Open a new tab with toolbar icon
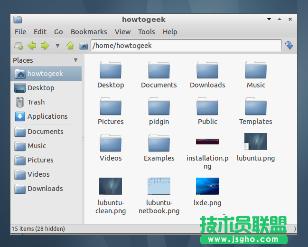Viewport: 308px width, 247px height. tap(19, 46)
